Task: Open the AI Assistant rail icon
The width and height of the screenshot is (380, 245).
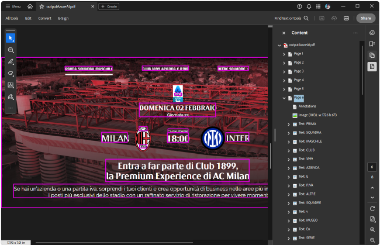Action: point(372,33)
